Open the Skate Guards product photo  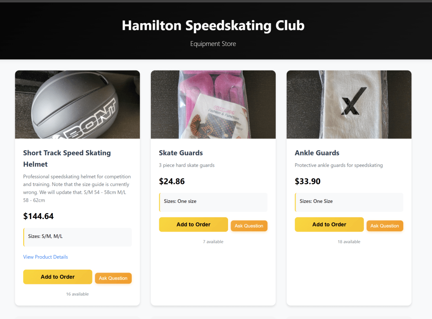pyautogui.click(x=213, y=105)
